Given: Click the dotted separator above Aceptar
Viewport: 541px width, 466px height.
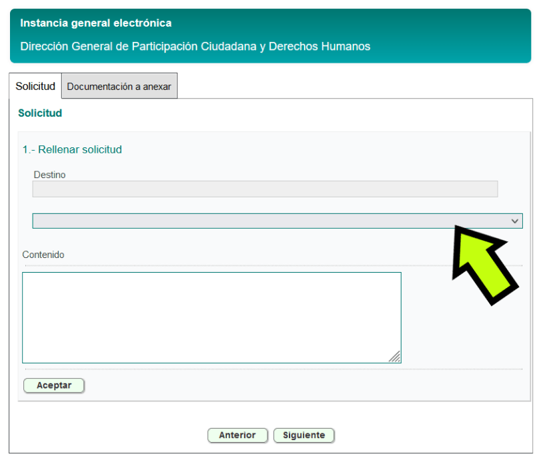Looking at the screenshot, I should point(267,369).
